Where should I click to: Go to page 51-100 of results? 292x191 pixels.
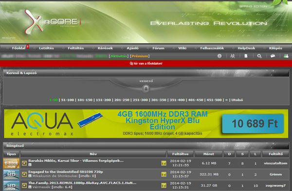pos(68,100)
